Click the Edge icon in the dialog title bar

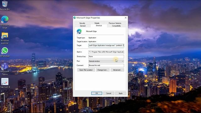tap(75, 18)
